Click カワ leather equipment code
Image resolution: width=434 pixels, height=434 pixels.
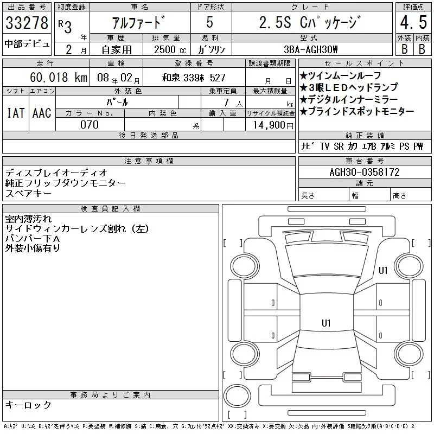[353, 146]
